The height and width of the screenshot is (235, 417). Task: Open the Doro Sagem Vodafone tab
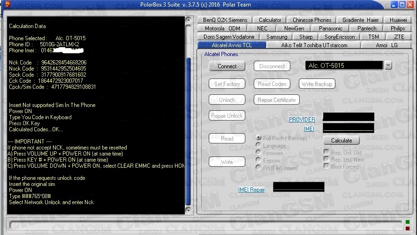click(x=229, y=37)
